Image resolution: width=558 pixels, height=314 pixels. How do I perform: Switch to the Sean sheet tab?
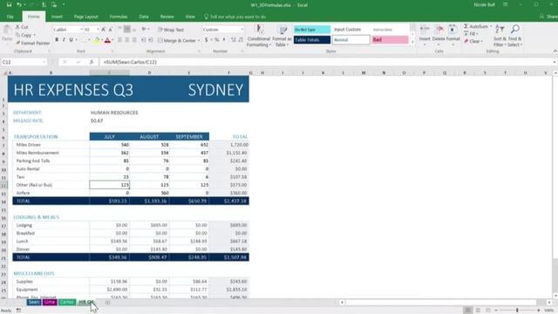click(x=34, y=303)
